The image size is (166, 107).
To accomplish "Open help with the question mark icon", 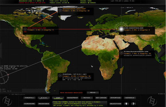I will click(133, 104).
